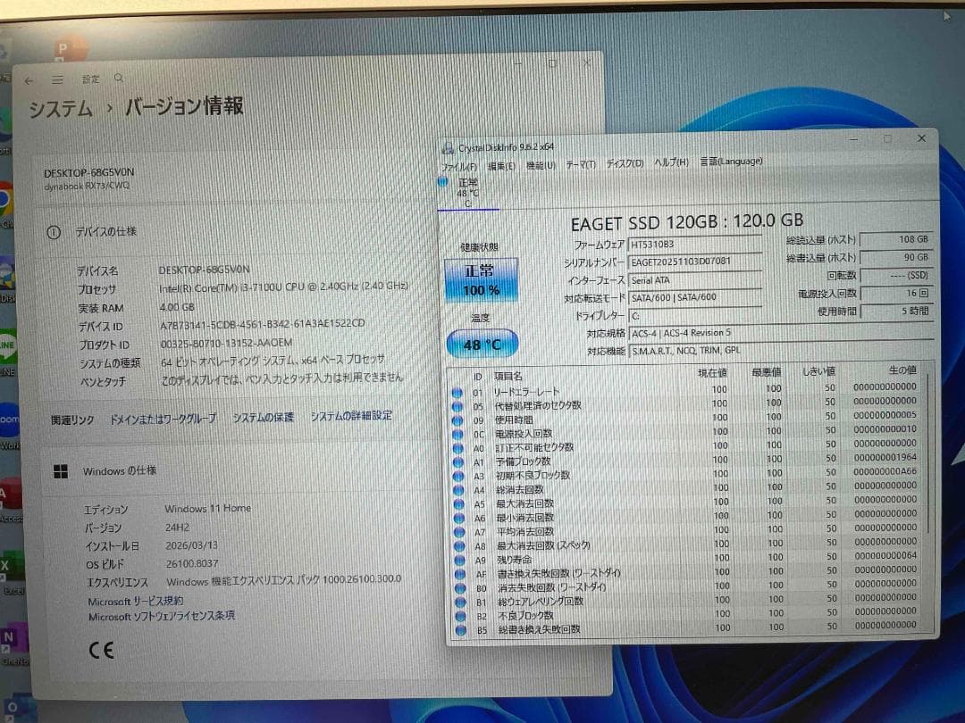Click the status icon for 不良ブロック数 row
Image resolution: width=965 pixels, height=723 pixels.
(460, 616)
